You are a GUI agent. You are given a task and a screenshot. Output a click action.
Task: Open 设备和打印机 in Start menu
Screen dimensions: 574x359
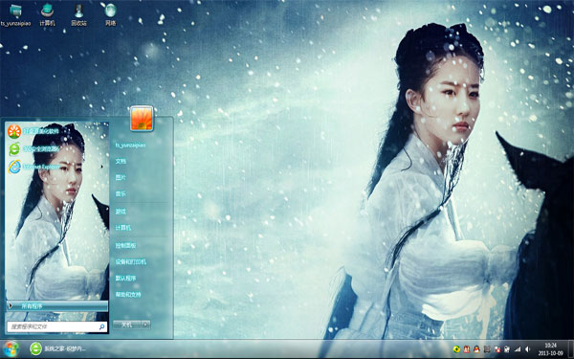click(x=131, y=262)
